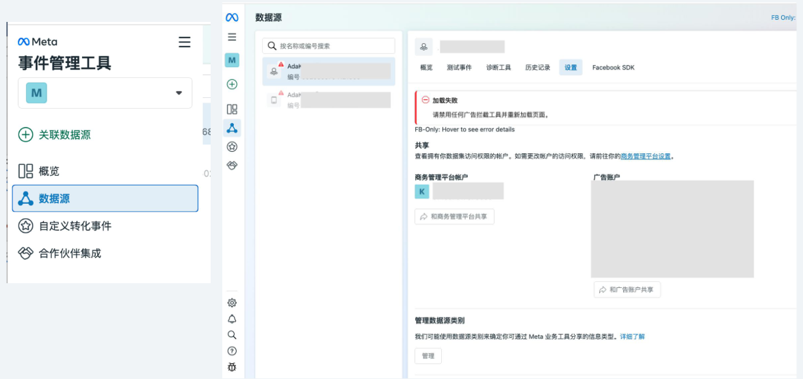Click the 事件管理工具 heading in expanded sidebar
Image resolution: width=803 pixels, height=379 pixels.
click(64, 62)
